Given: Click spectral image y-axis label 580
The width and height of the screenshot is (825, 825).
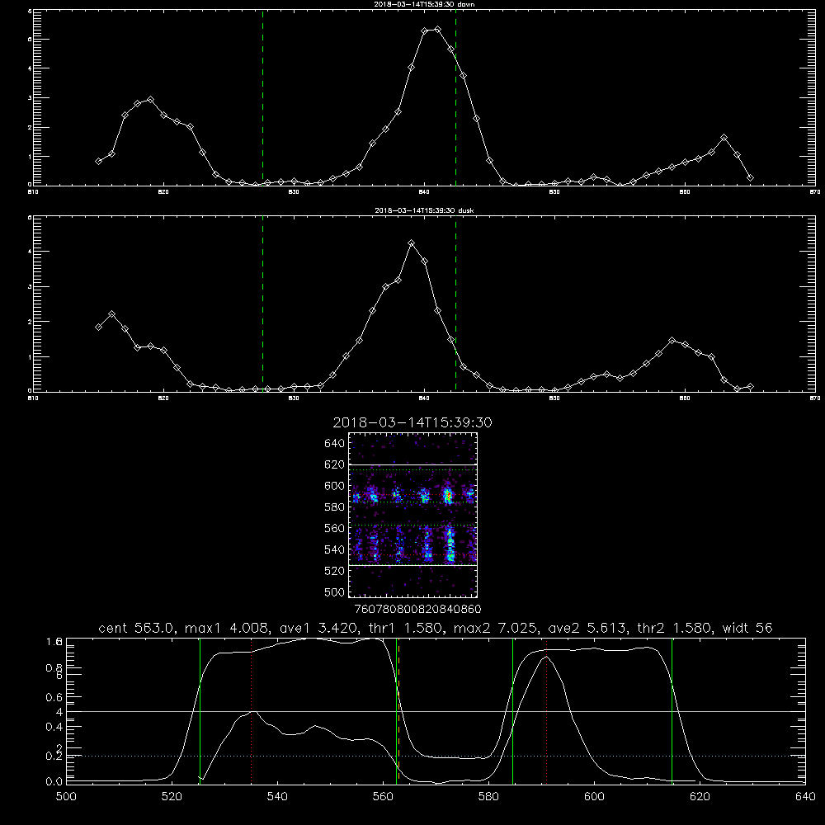Looking at the screenshot, I should (335, 507).
